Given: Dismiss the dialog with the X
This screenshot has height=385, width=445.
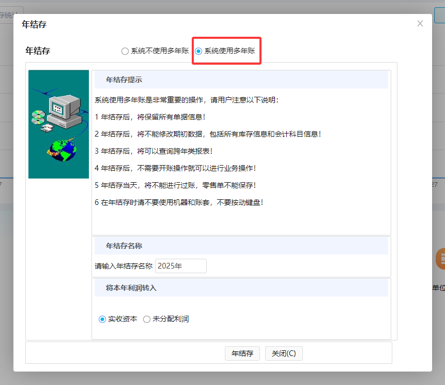Looking at the screenshot, I should [x=420, y=23].
